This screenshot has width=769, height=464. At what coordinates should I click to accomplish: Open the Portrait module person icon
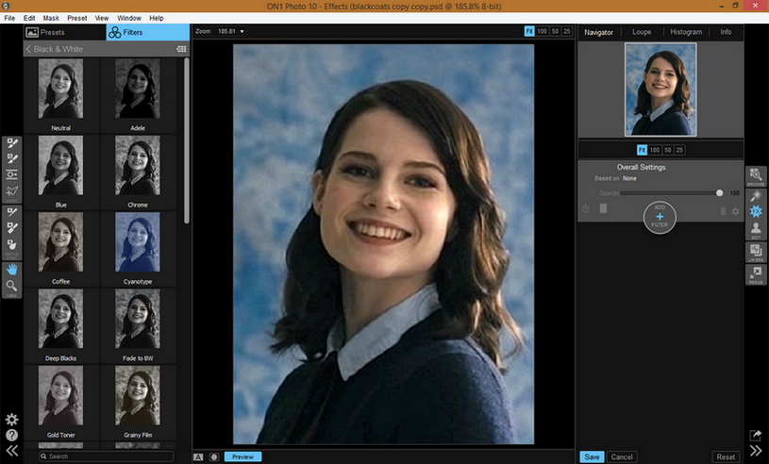[756, 230]
